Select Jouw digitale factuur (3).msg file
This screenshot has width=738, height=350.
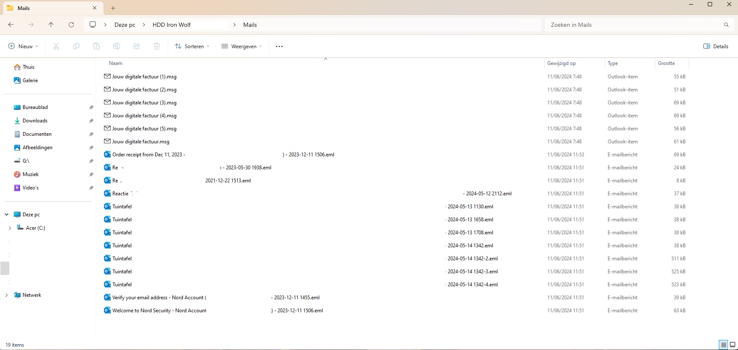click(x=144, y=103)
